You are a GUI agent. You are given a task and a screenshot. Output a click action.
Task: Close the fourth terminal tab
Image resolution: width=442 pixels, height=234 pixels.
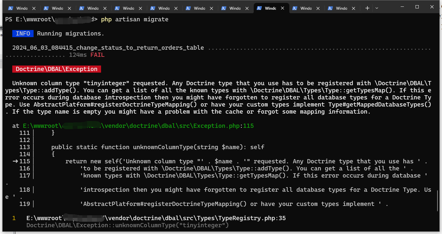tap(140, 8)
